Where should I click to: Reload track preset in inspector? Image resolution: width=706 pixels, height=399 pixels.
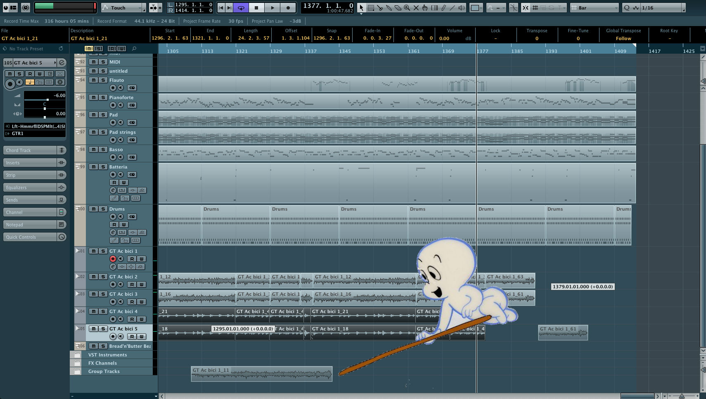(61, 49)
